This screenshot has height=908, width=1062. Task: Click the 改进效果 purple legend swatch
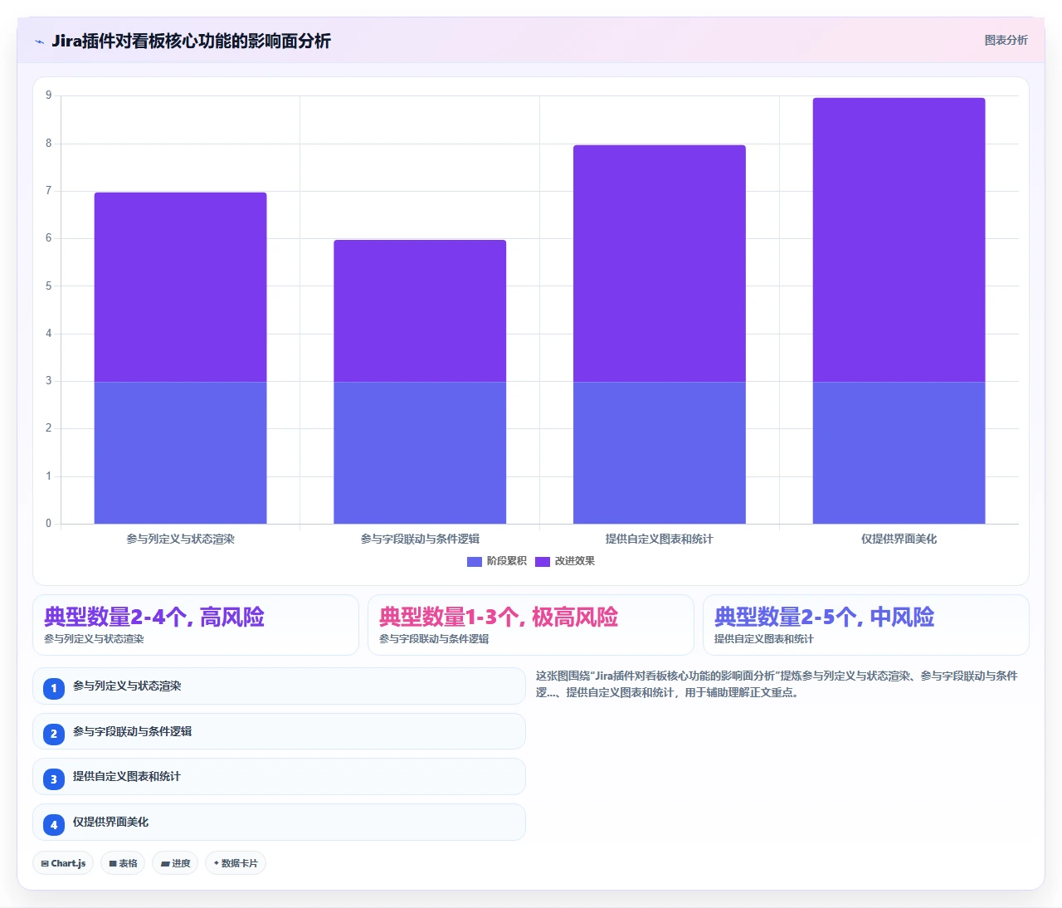point(543,562)
